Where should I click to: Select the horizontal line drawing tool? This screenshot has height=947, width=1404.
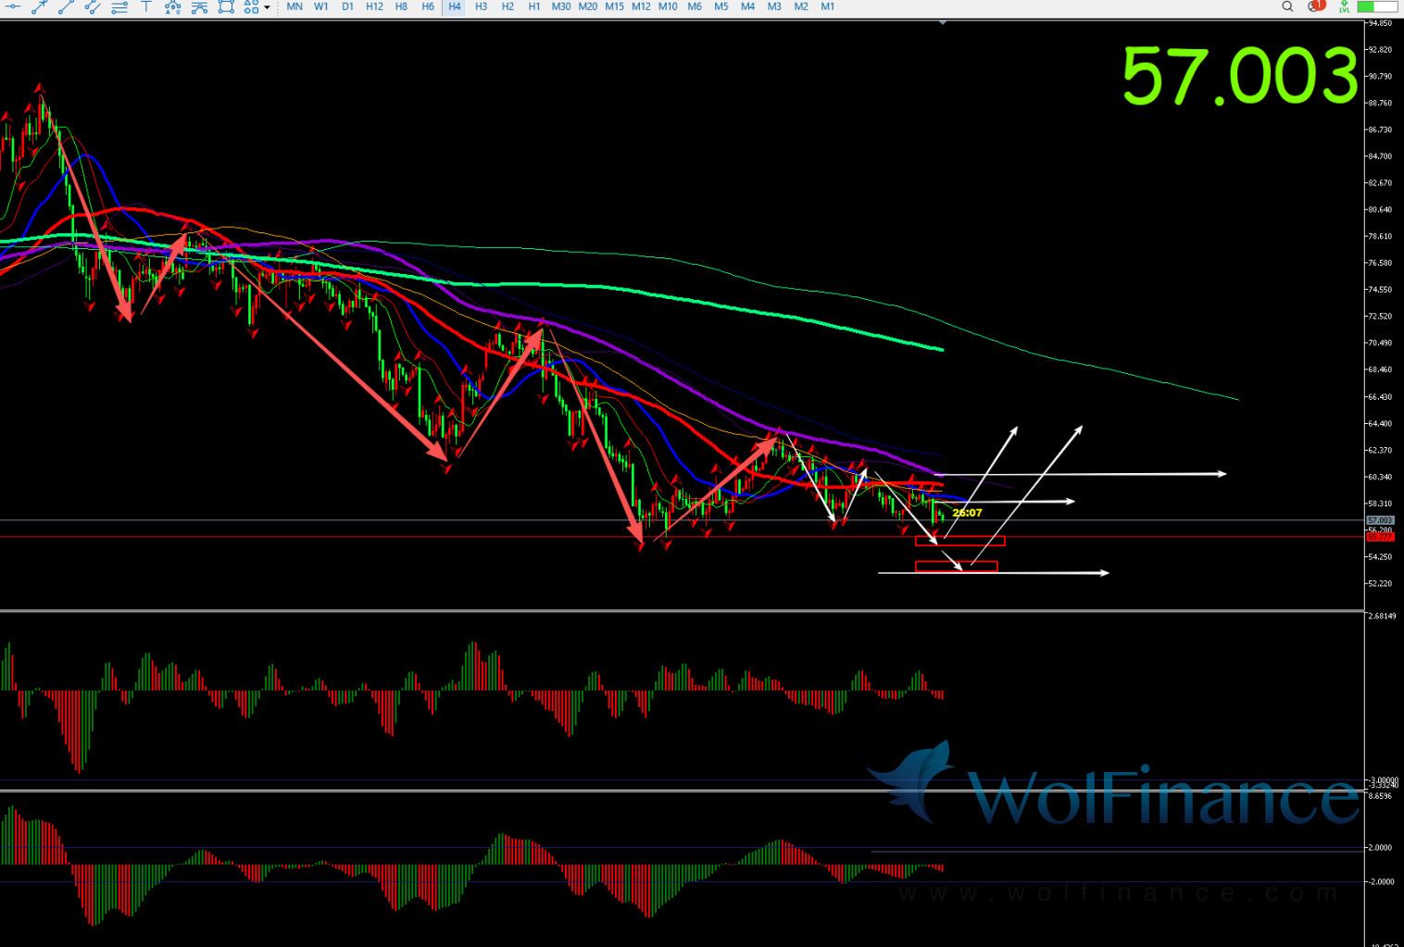point(13,6)
